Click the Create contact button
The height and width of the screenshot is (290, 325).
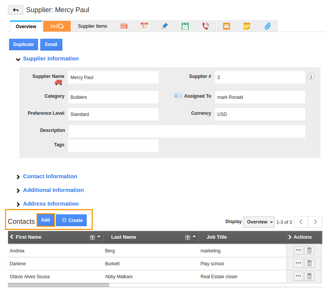(71, 220)
